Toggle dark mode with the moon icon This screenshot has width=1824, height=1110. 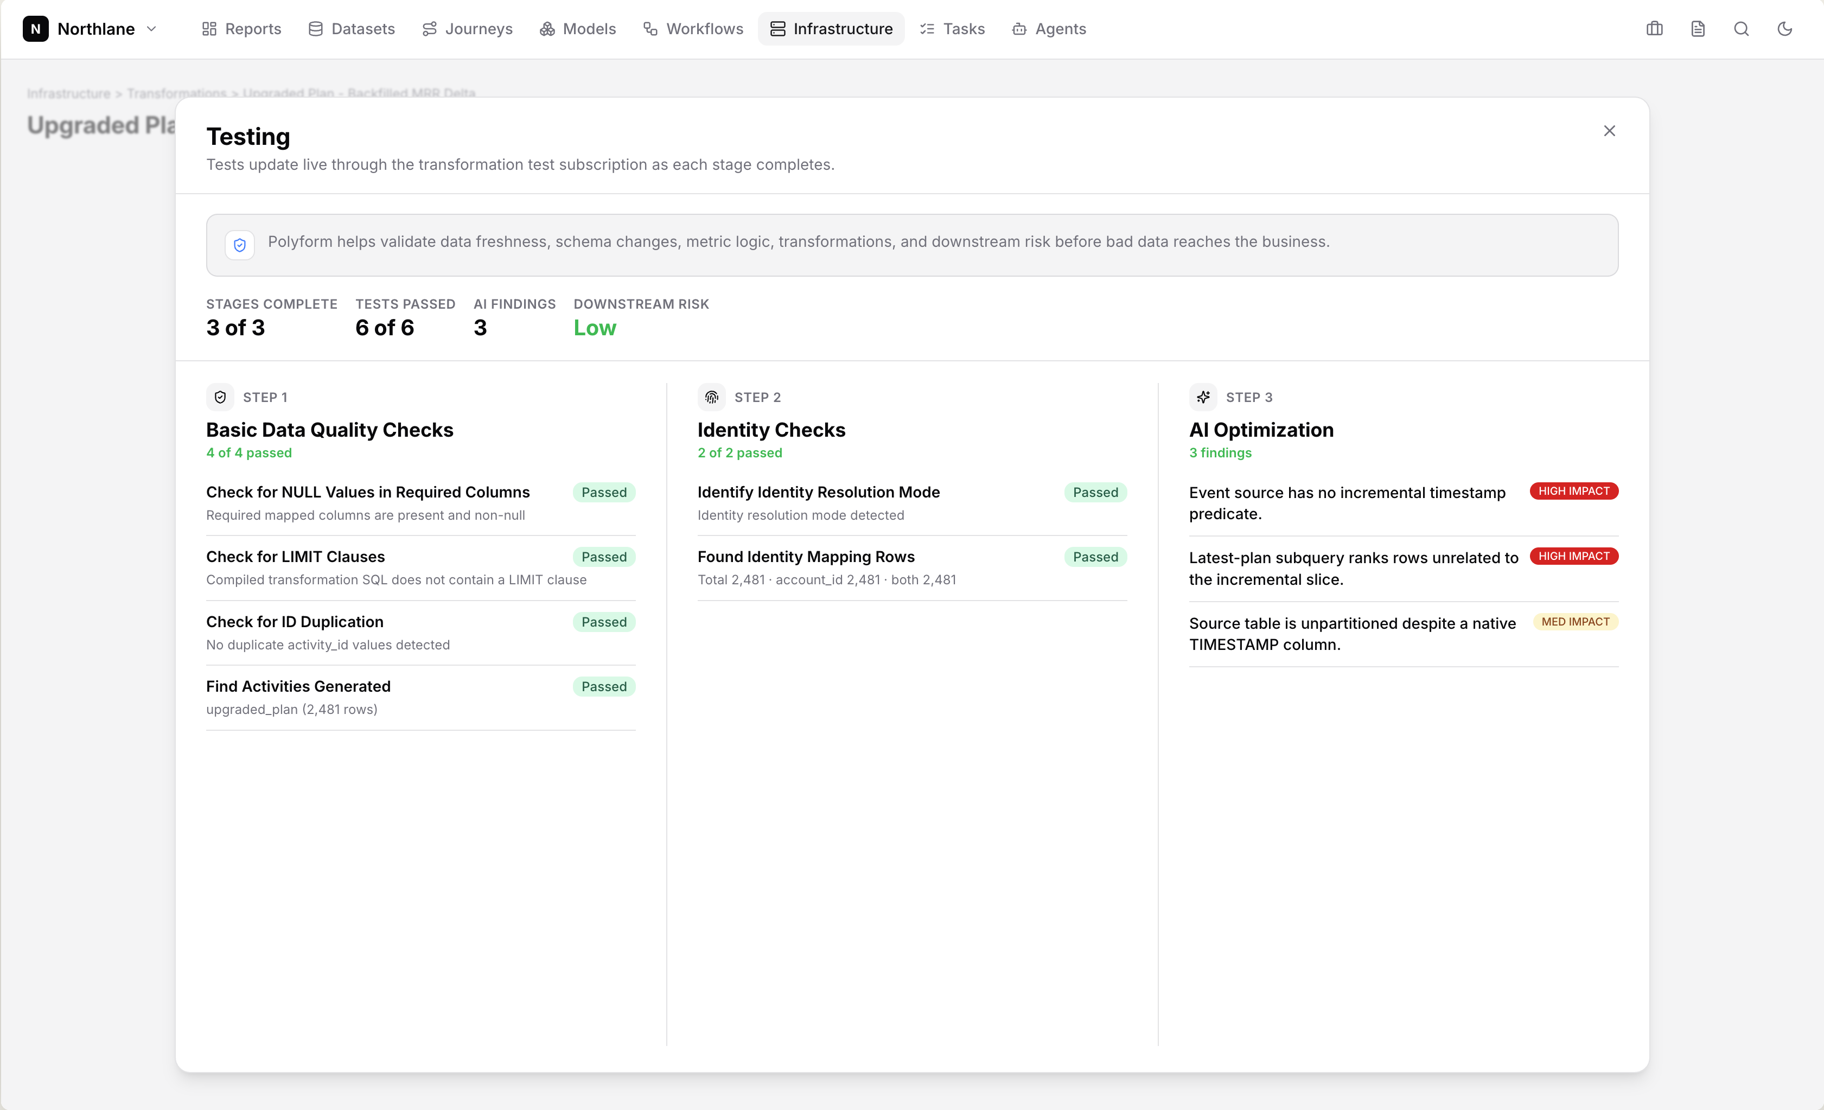[1785, 29]
